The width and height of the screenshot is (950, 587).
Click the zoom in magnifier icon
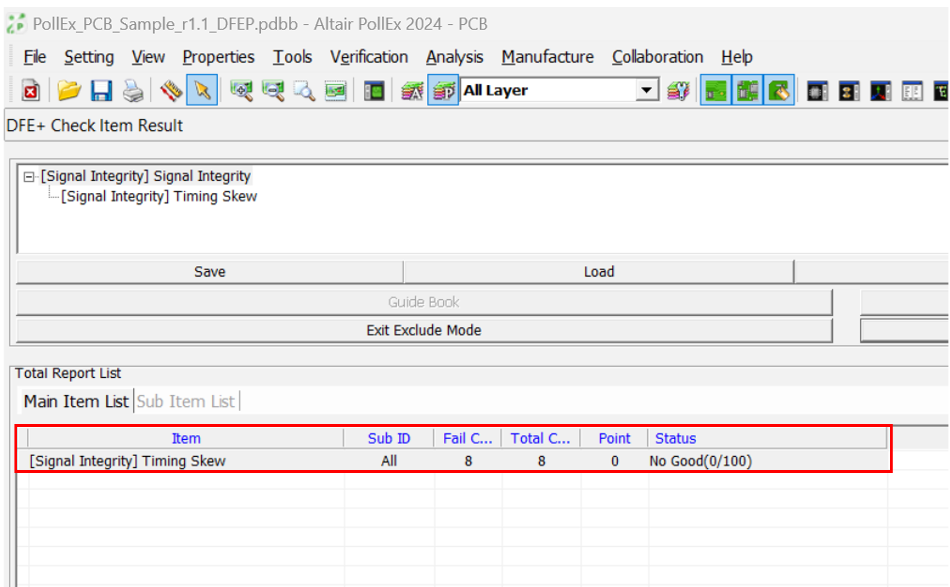tap(241, 91)
